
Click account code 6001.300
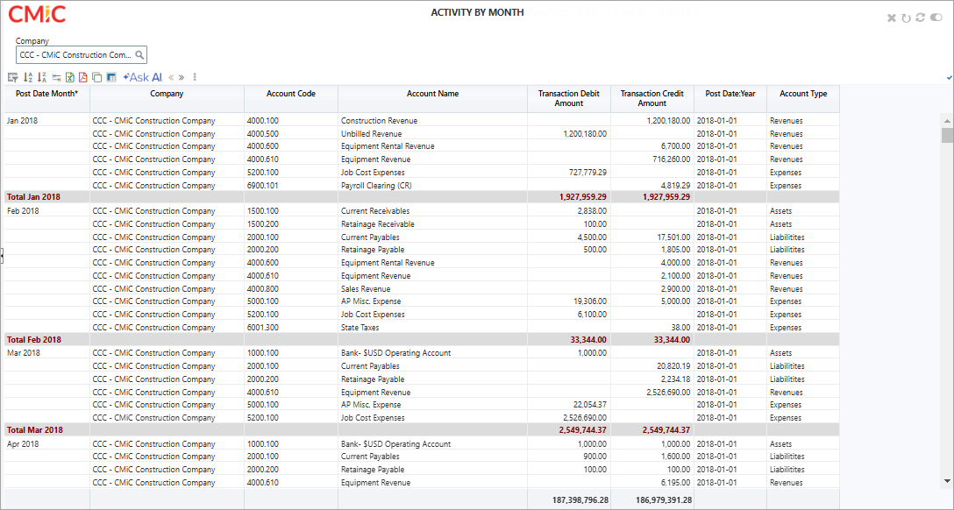tap(263, 328)
